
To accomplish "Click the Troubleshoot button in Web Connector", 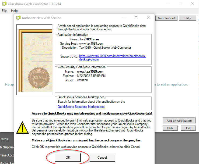I will tap(166, 18).
